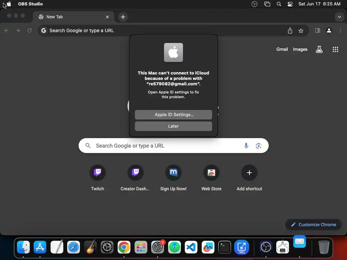Select the New Tab tab

73,17
